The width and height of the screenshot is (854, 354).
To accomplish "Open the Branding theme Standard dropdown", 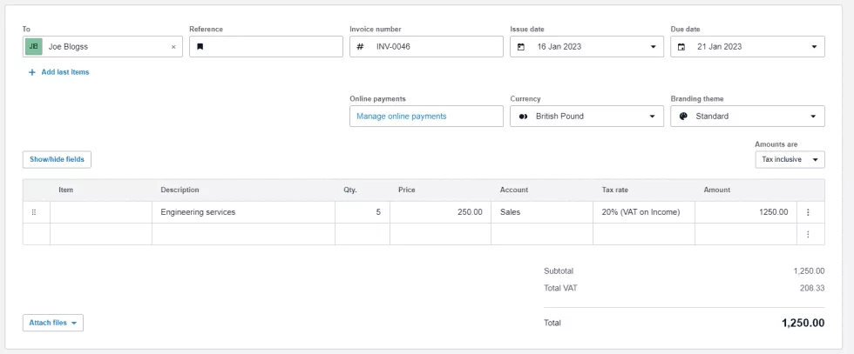I will tap(748, 117).
